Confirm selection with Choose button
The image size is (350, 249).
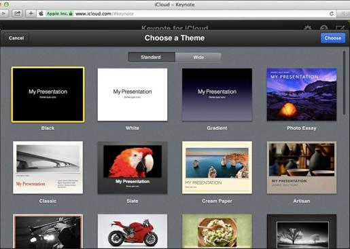(333, 38)
